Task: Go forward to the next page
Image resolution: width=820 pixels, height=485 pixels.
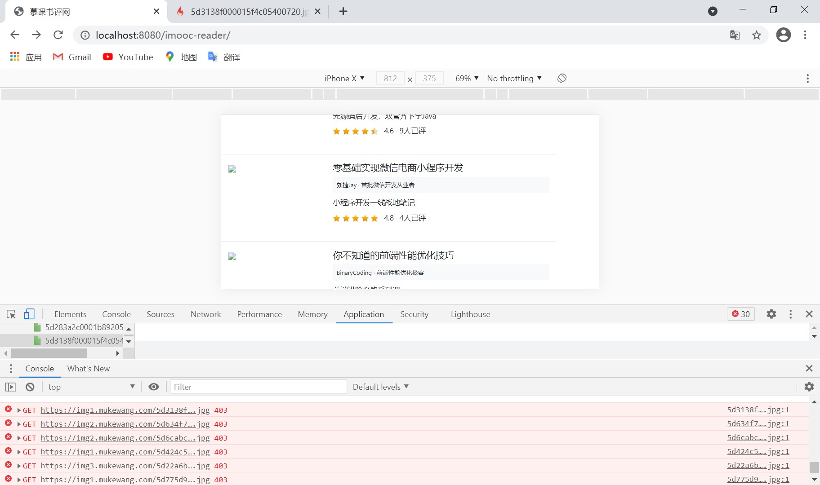Action: click(x=36, y=35)
